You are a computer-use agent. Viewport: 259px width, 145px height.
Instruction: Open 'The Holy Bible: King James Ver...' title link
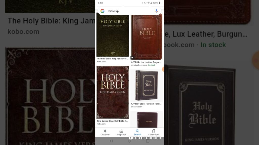pyautogui.click(x=113, y=59)
